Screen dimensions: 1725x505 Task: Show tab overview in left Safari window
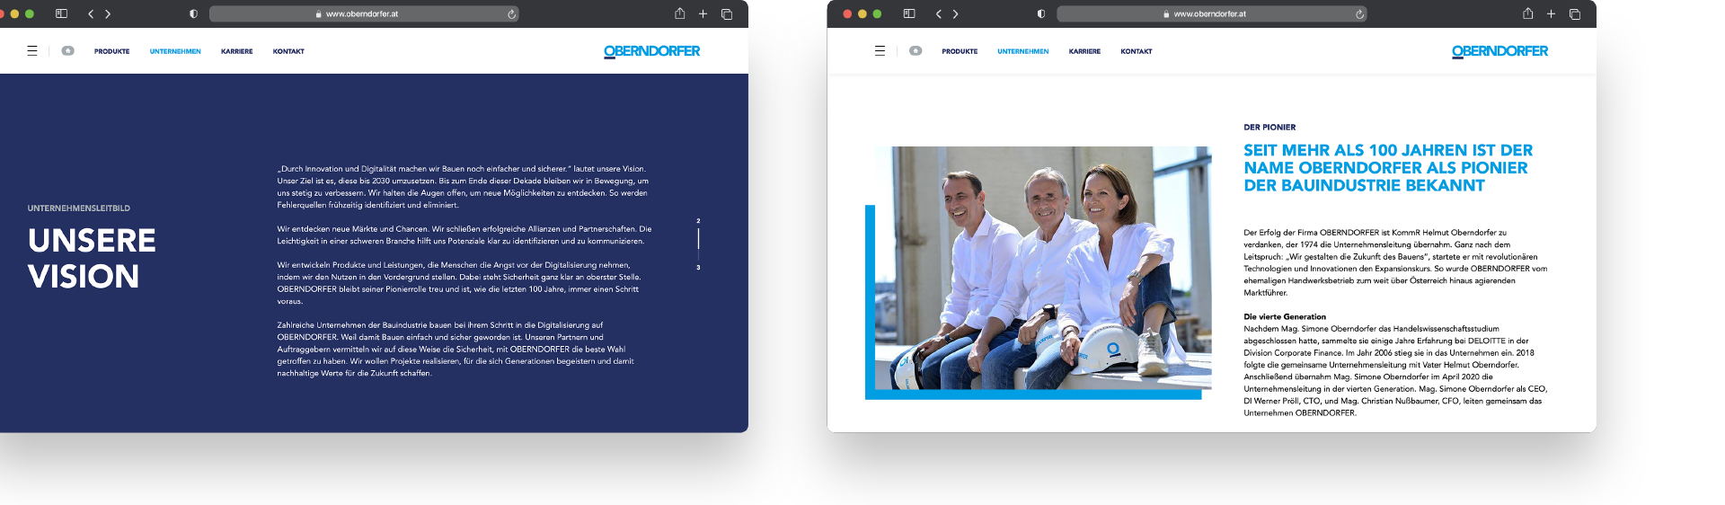click(727, 13)
